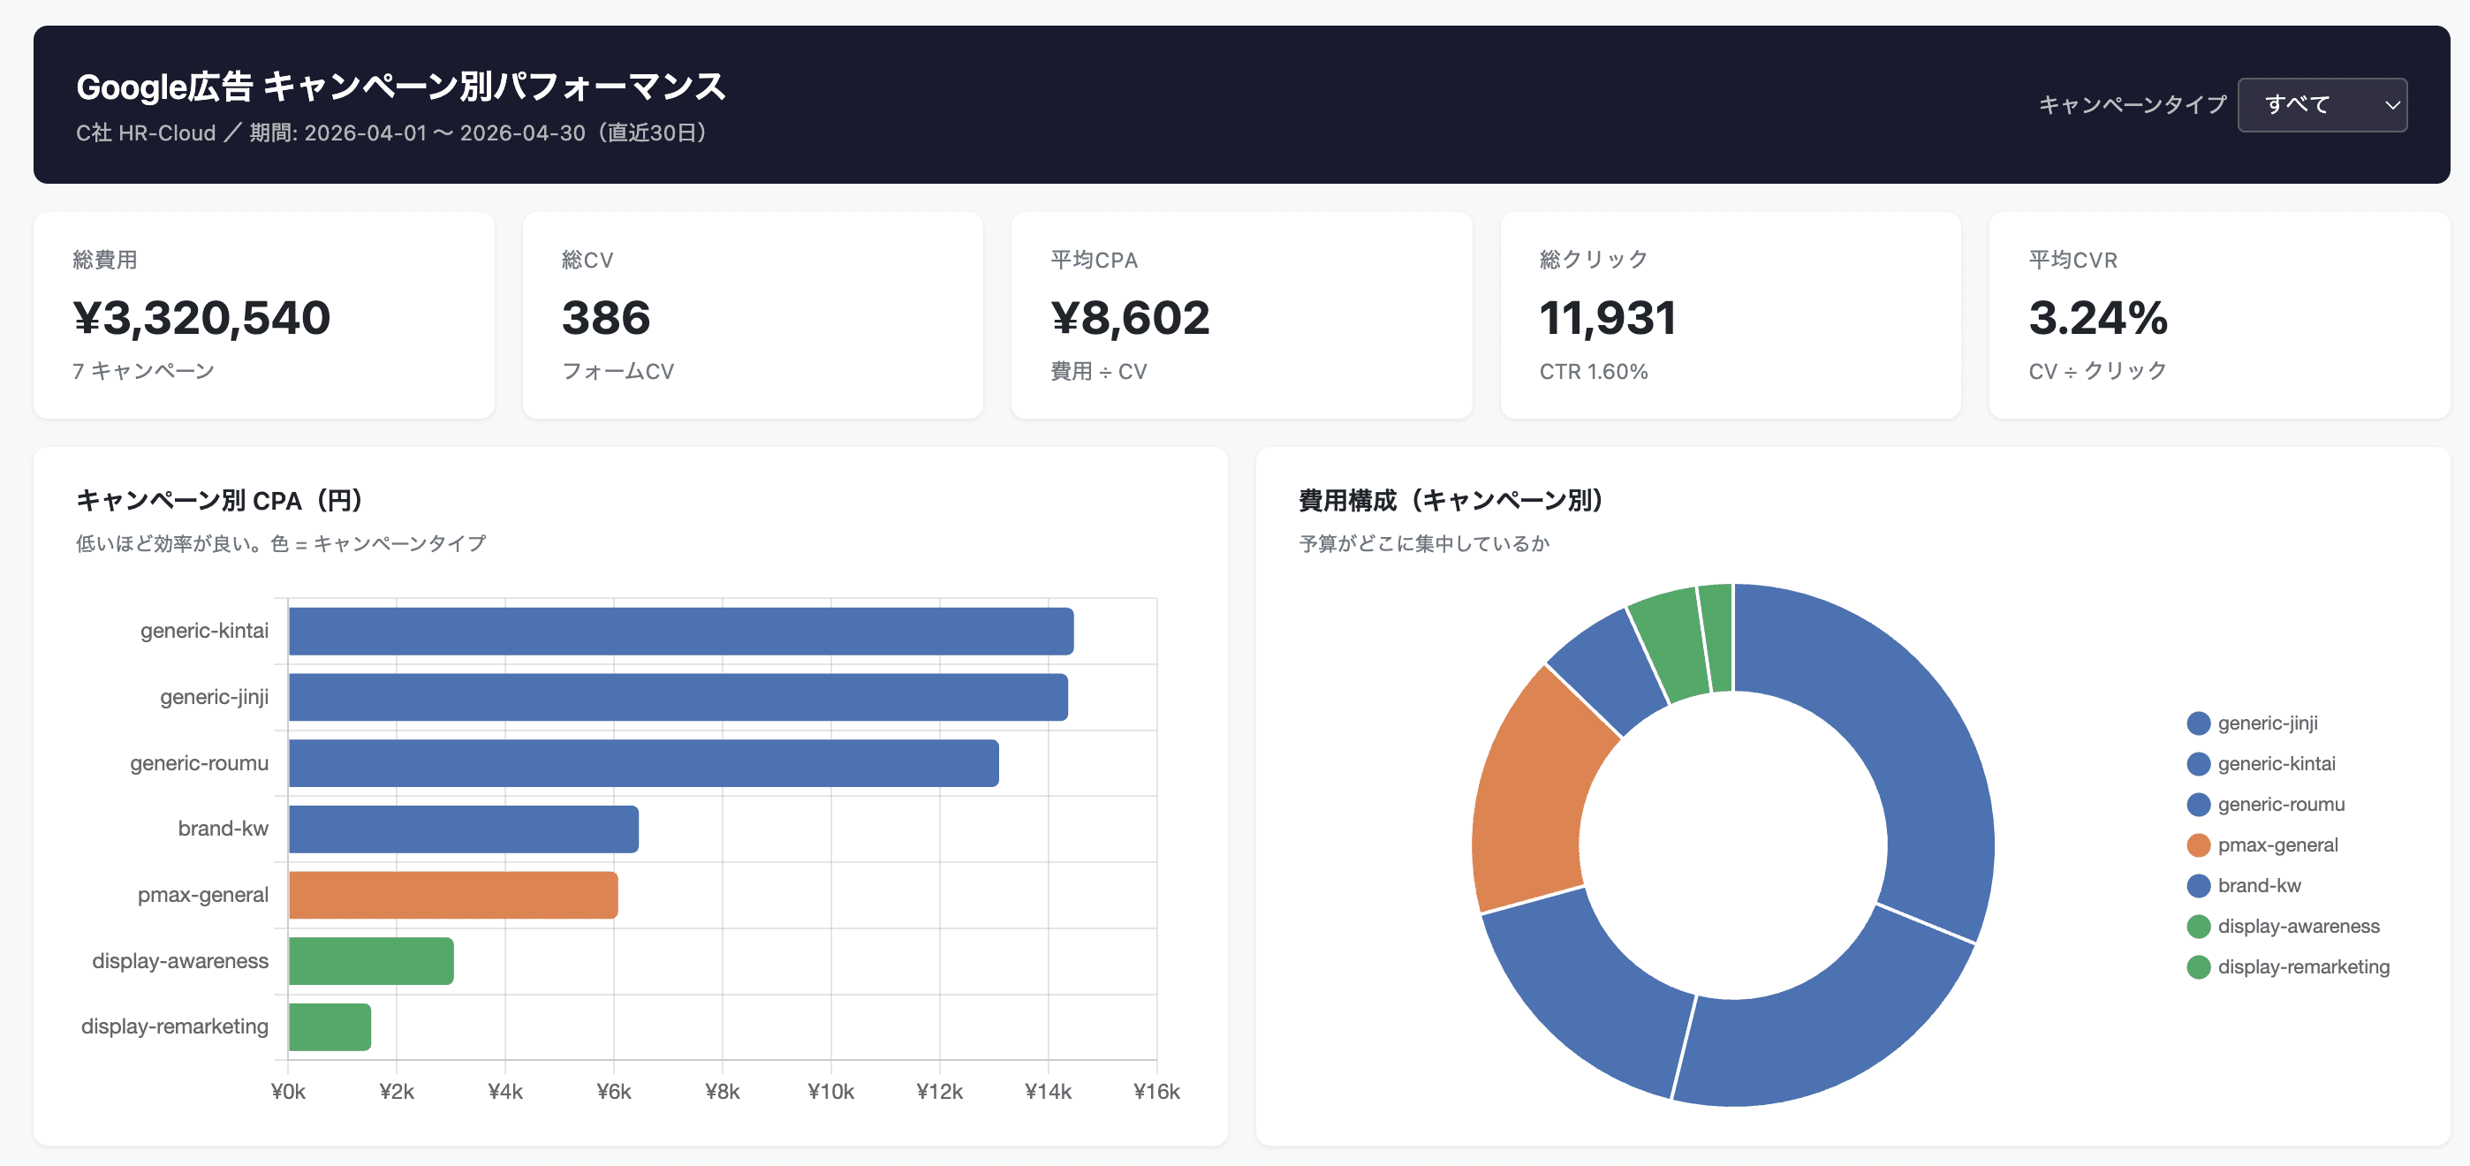Click the generic-kintai CPA bar
Viewport: 2470px width, 1166px height.
click(x=681, y=631)
